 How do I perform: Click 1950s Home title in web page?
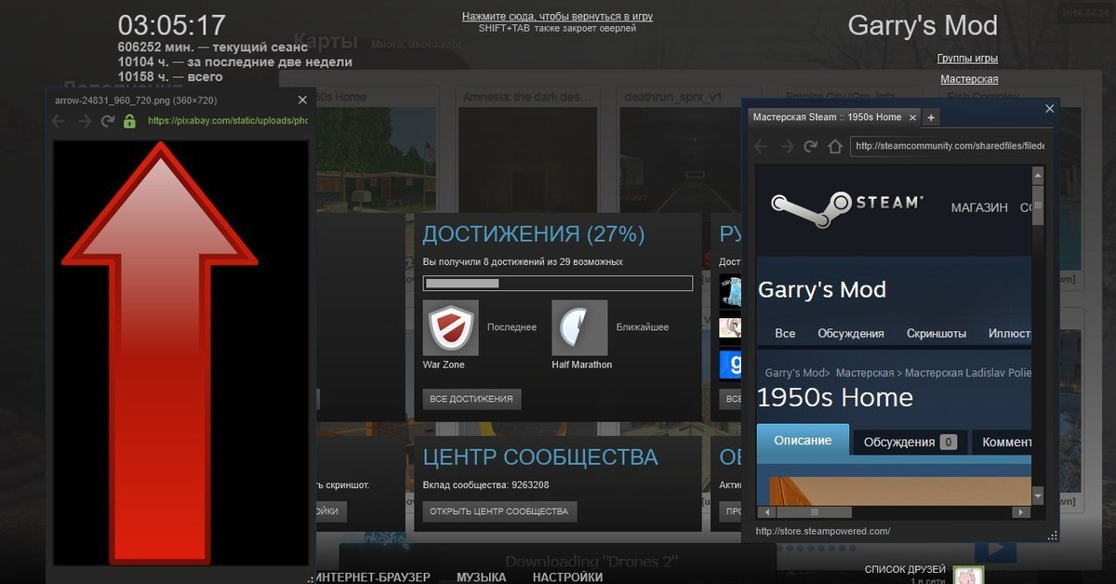click(835, 398)
